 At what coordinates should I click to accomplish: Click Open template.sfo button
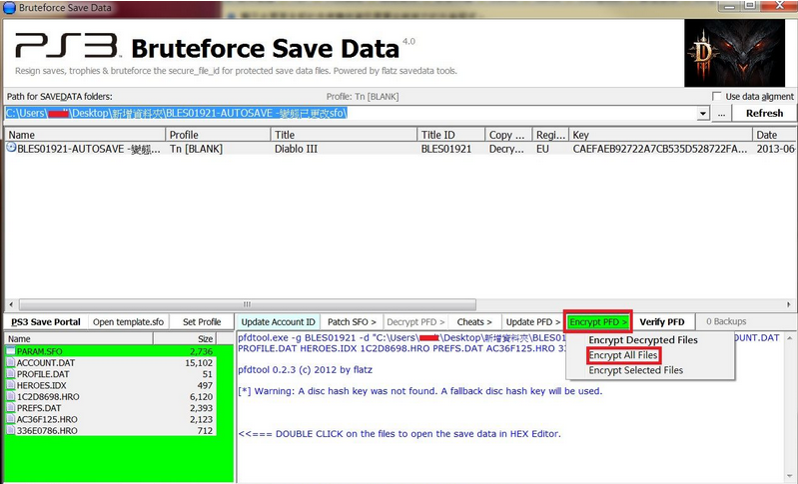(128, 321)
